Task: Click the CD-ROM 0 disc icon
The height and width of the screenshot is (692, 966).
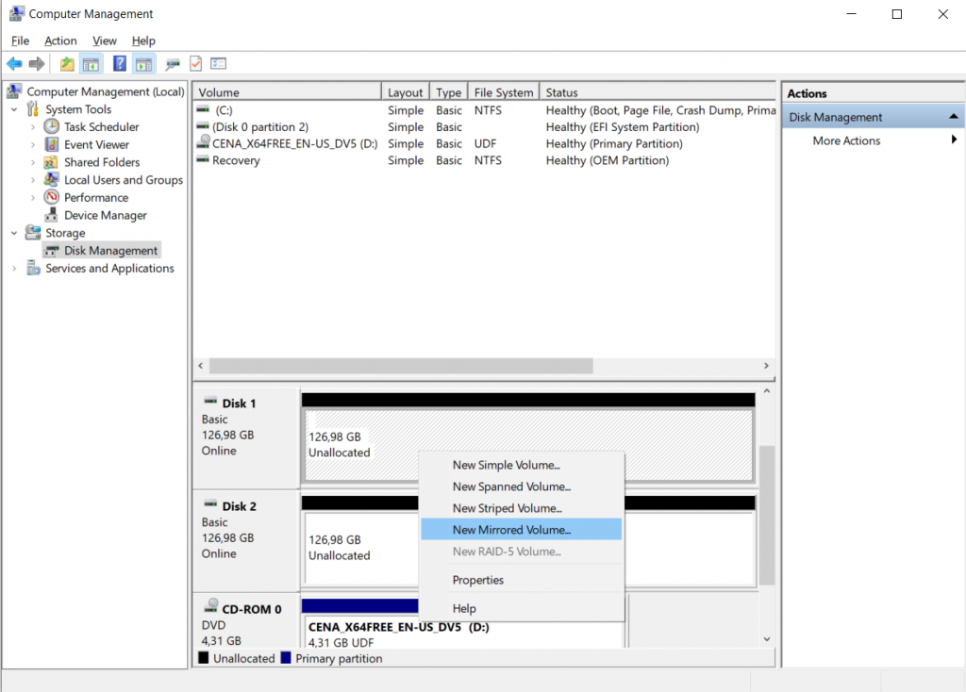Action: (211, 606)
